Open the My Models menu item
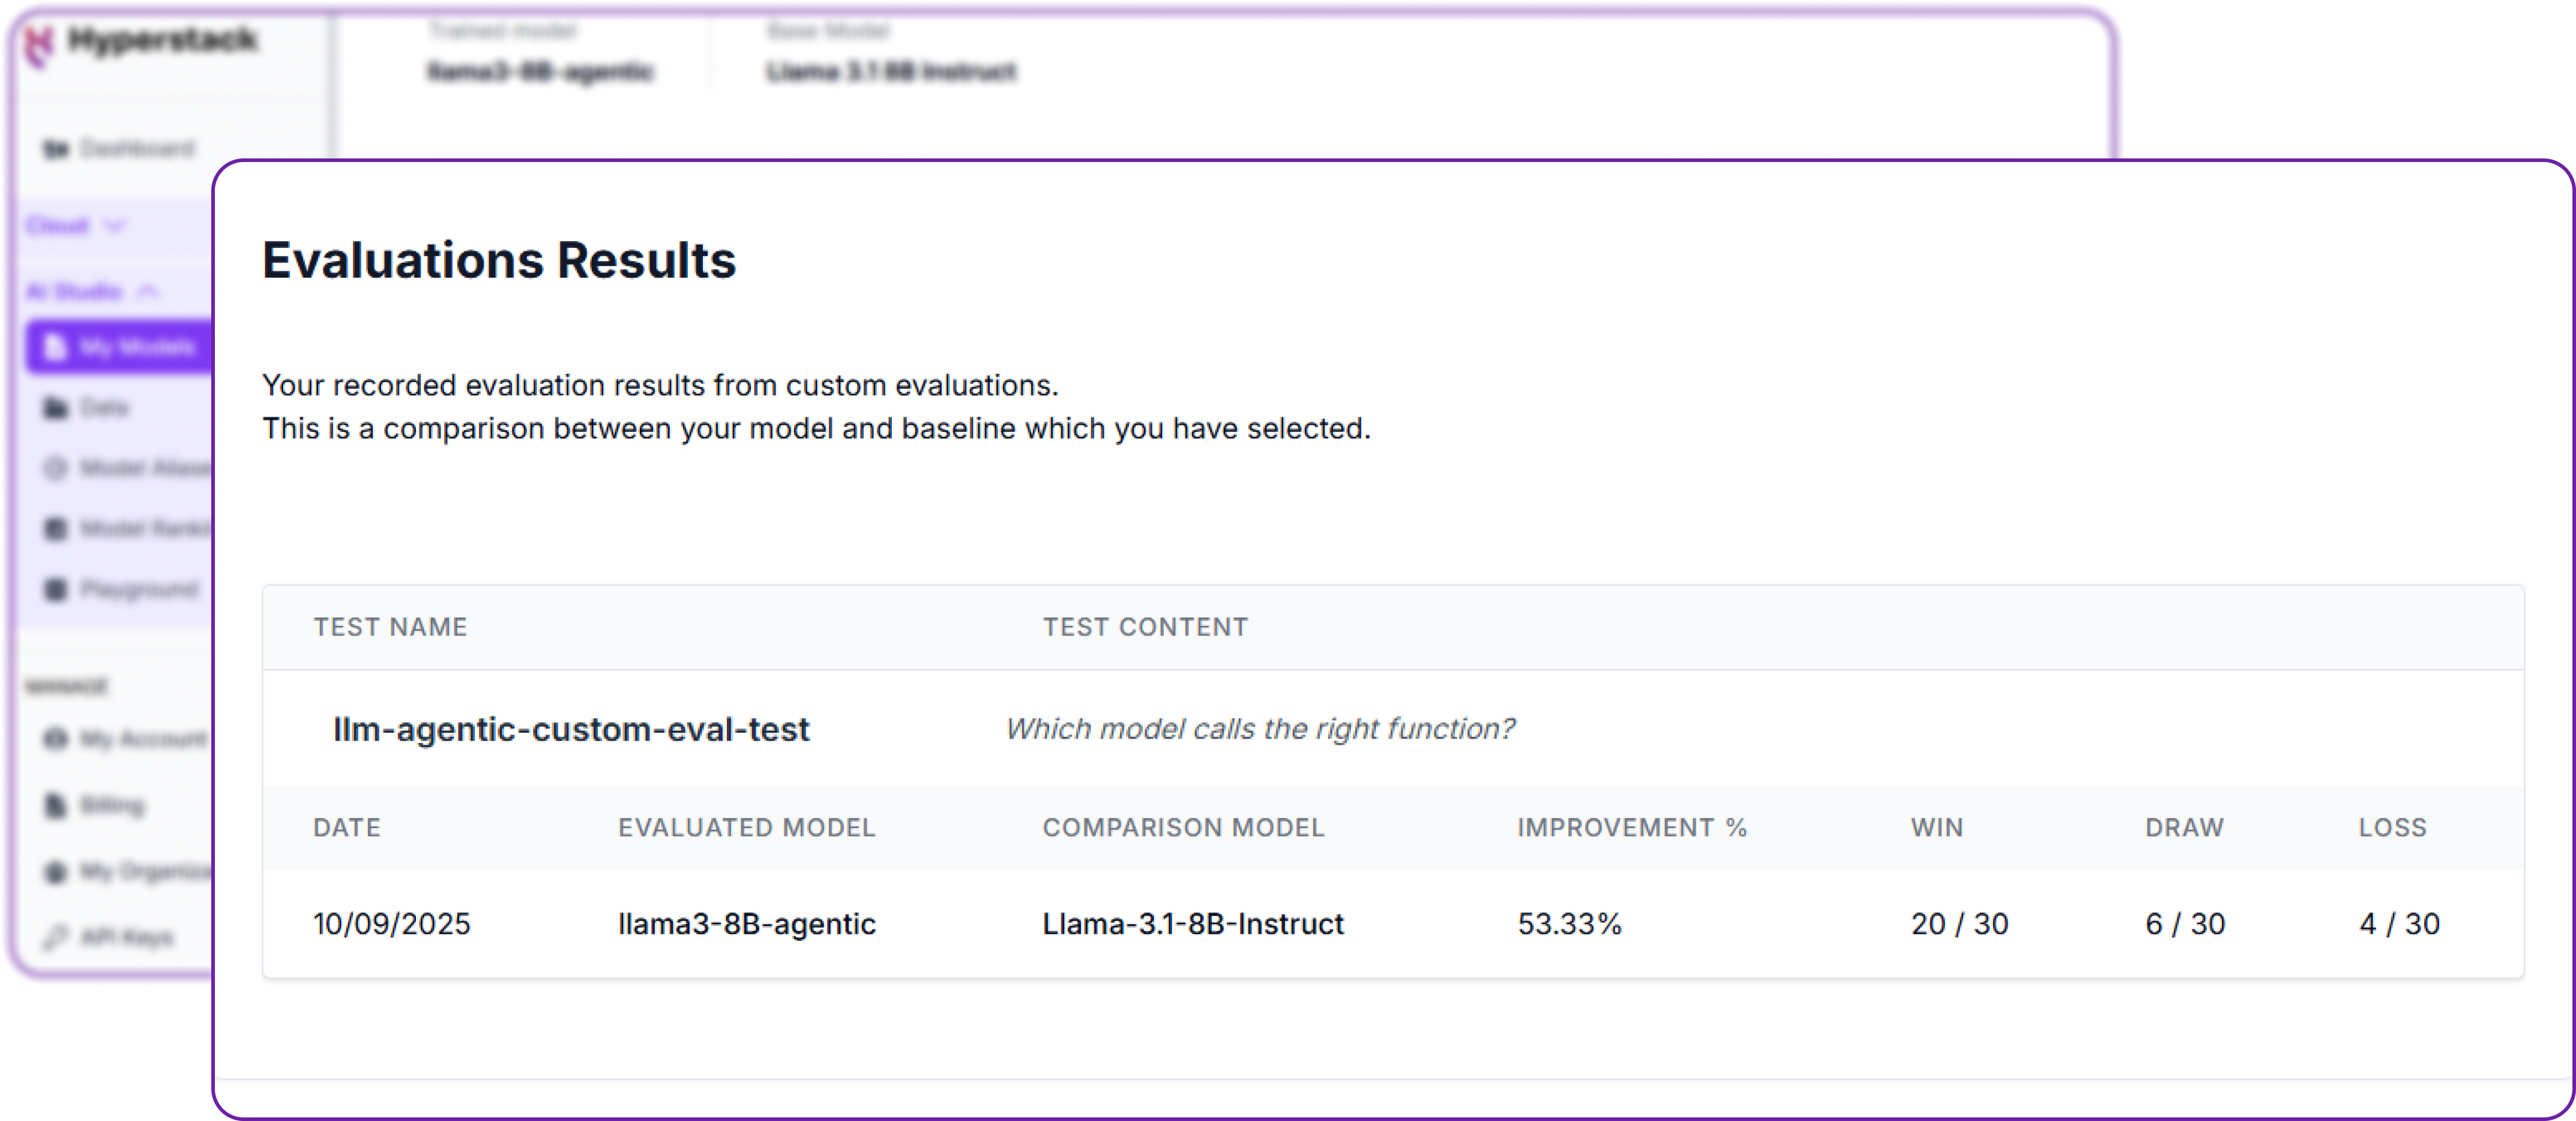 coord(120,347)
